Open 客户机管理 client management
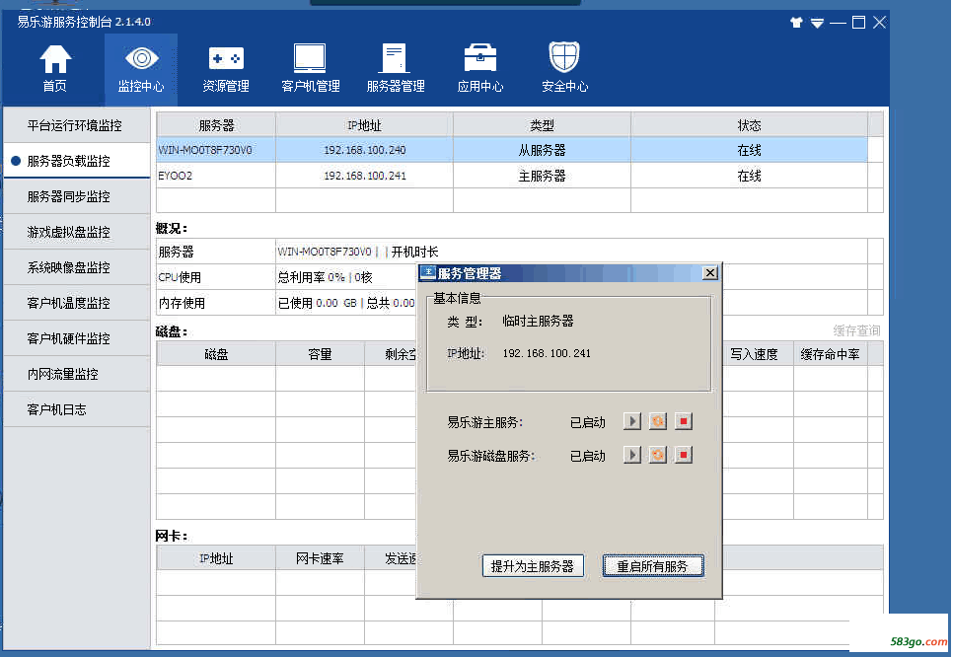 tap(311, 69)
